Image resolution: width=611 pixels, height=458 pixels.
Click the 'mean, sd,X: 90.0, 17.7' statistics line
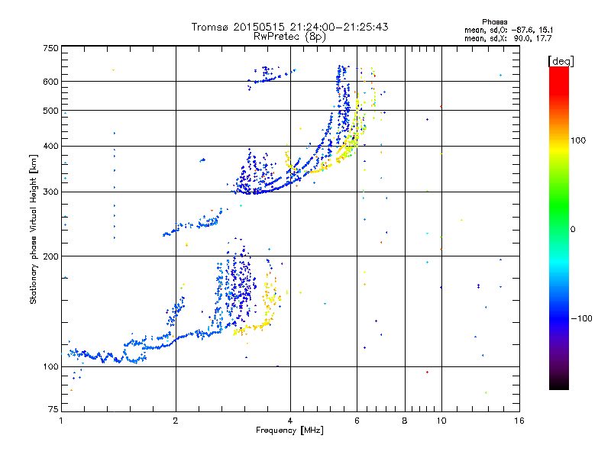508,38
